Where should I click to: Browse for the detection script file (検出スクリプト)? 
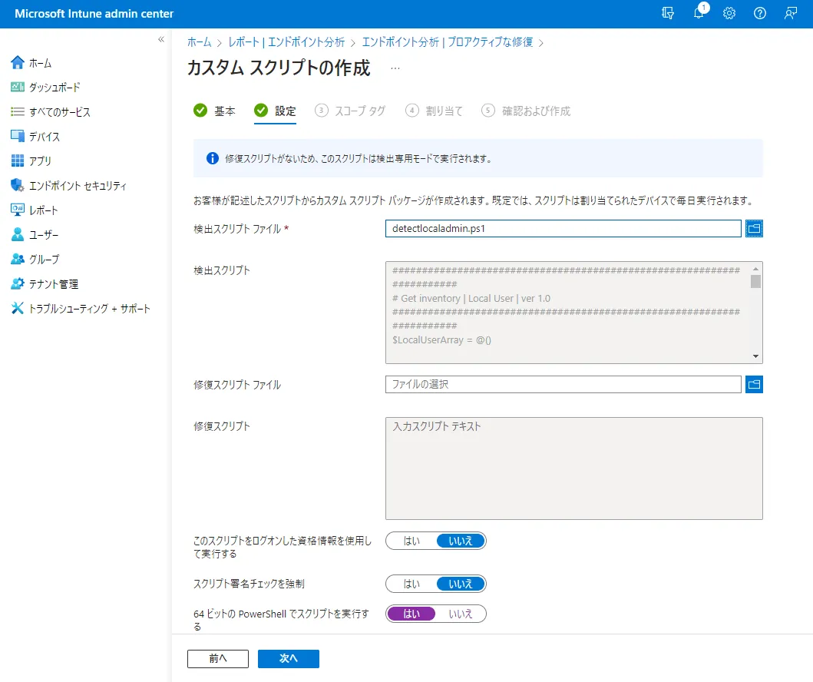coord(754,229)
